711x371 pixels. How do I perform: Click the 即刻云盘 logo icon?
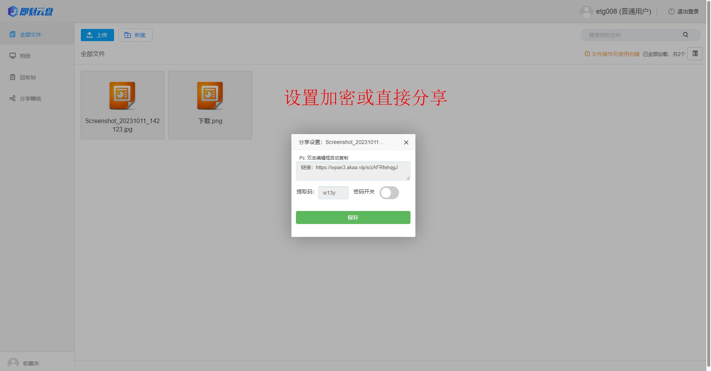point(13,11)
